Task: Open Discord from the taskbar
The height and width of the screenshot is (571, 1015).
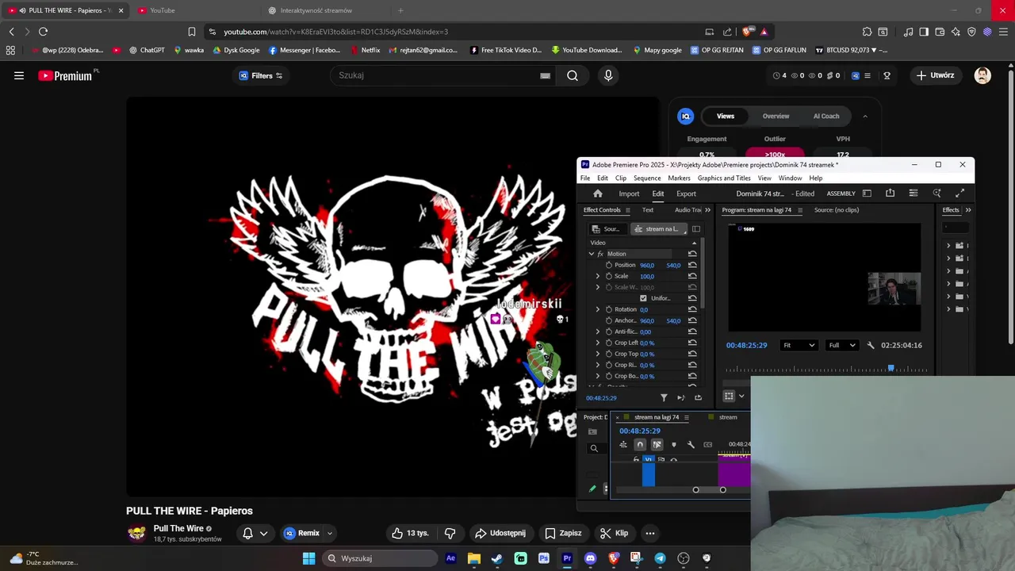Action: [590, 558]
